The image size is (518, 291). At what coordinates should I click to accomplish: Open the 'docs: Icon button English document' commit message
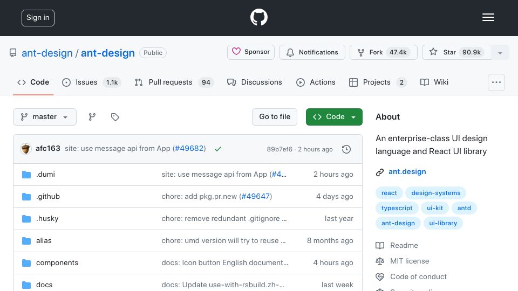pos(224,262)
